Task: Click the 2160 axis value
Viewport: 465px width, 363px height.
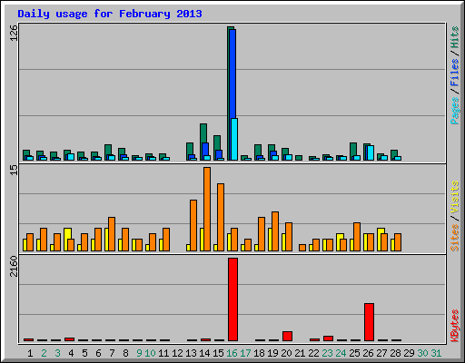Action: coord(14,266)
